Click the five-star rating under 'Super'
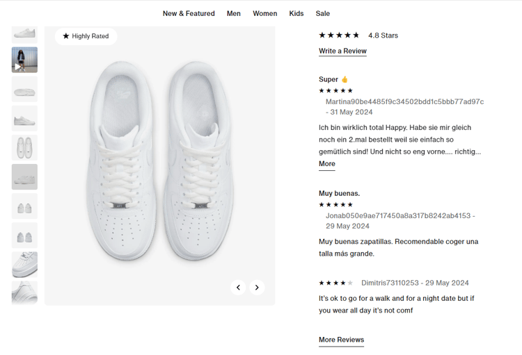 (336, 91)
